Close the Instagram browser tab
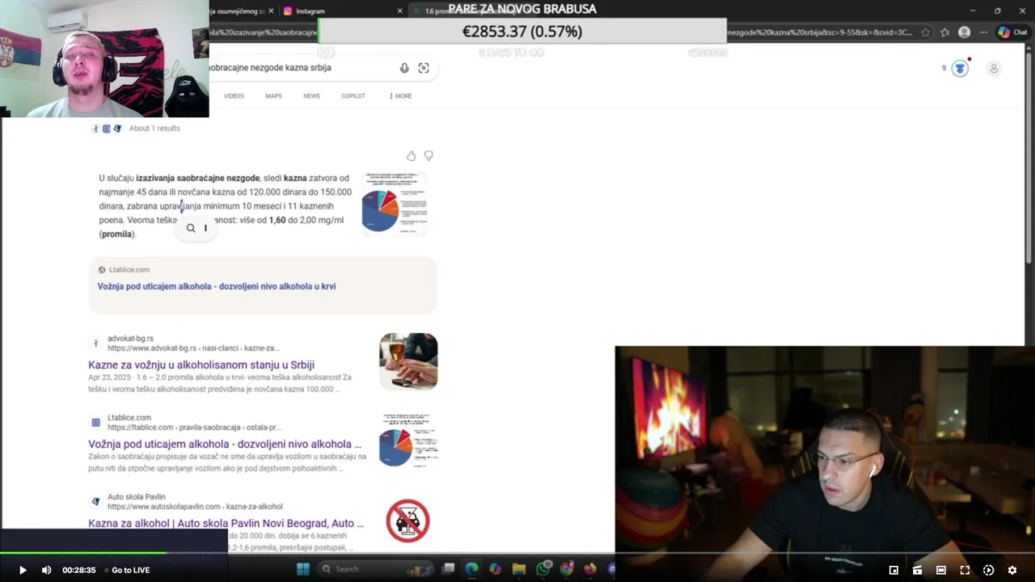The height and width of the screenshot is (582, 1035). point(399,11)
